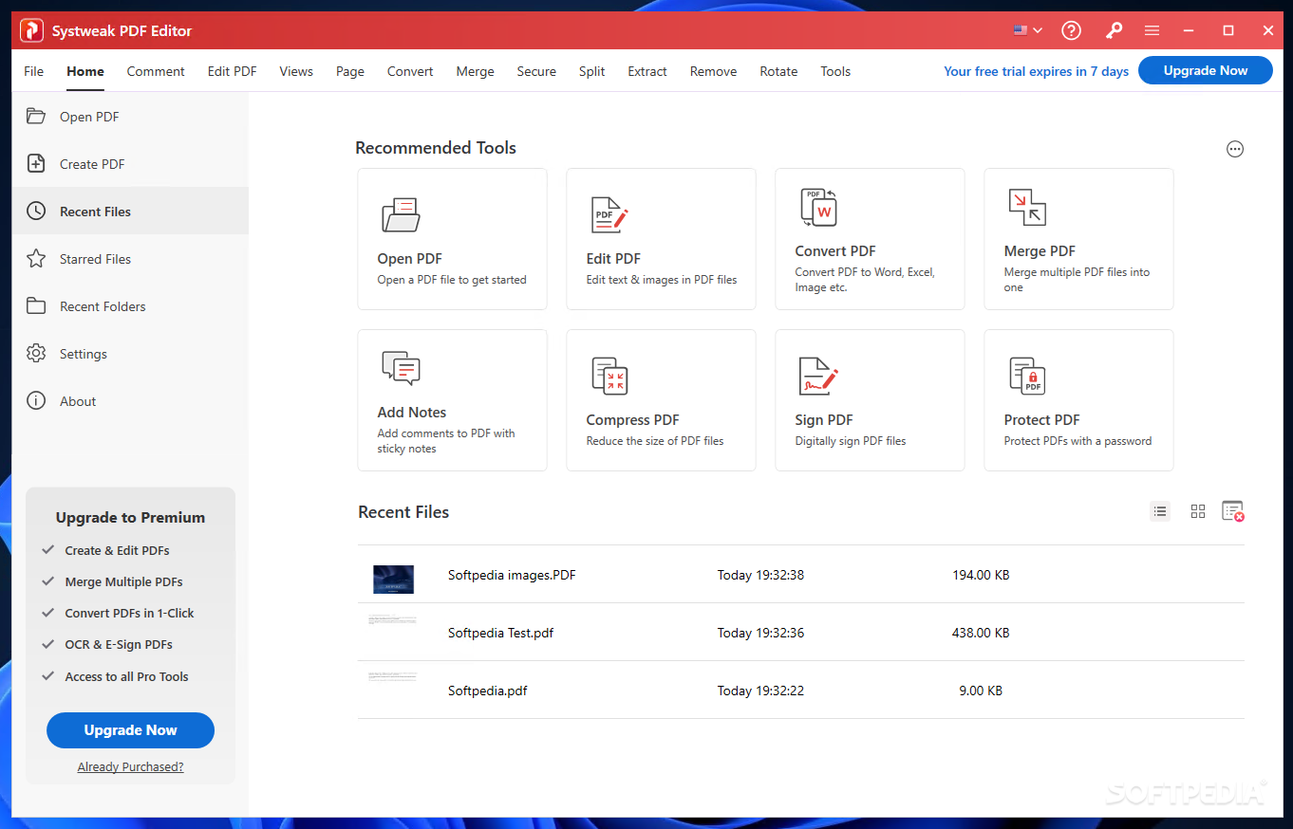Open the Softpedia images.PDF thumbnail
1293x829 pixels.
click(x=393, y=579)
